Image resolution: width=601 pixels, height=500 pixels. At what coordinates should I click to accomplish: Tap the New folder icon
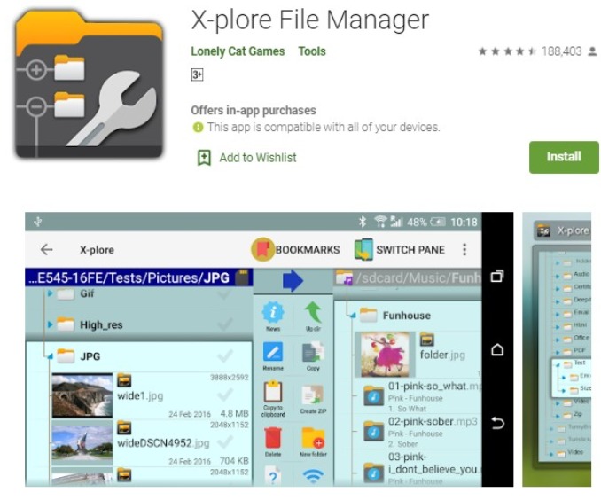click(x=313, y=436)
